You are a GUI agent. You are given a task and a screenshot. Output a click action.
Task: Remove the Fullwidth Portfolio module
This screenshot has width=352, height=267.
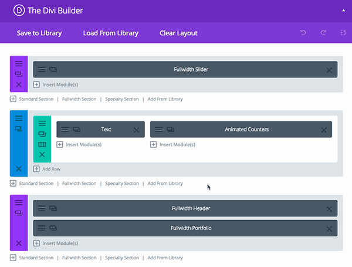329,229
